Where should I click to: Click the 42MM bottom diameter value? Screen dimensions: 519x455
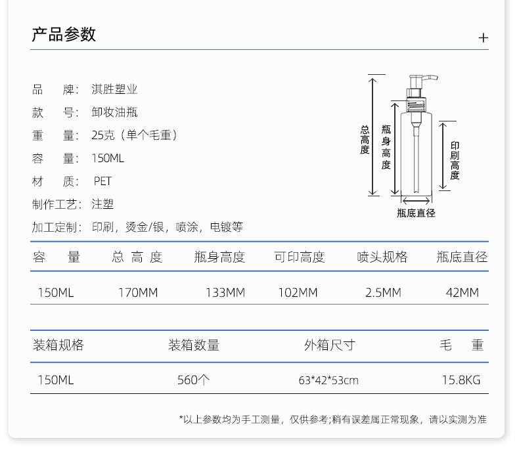pos(462,293)
